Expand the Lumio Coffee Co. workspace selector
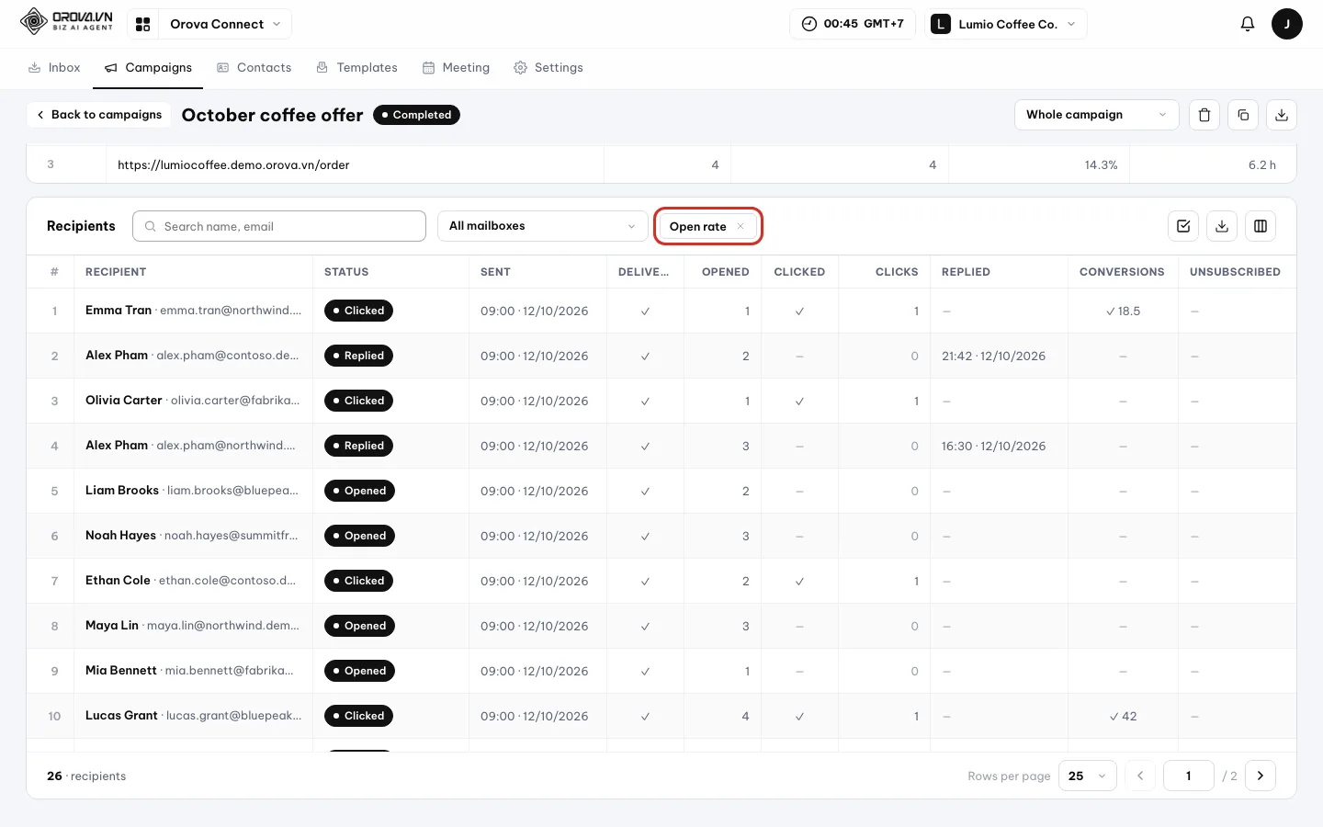 point(1006,24)
